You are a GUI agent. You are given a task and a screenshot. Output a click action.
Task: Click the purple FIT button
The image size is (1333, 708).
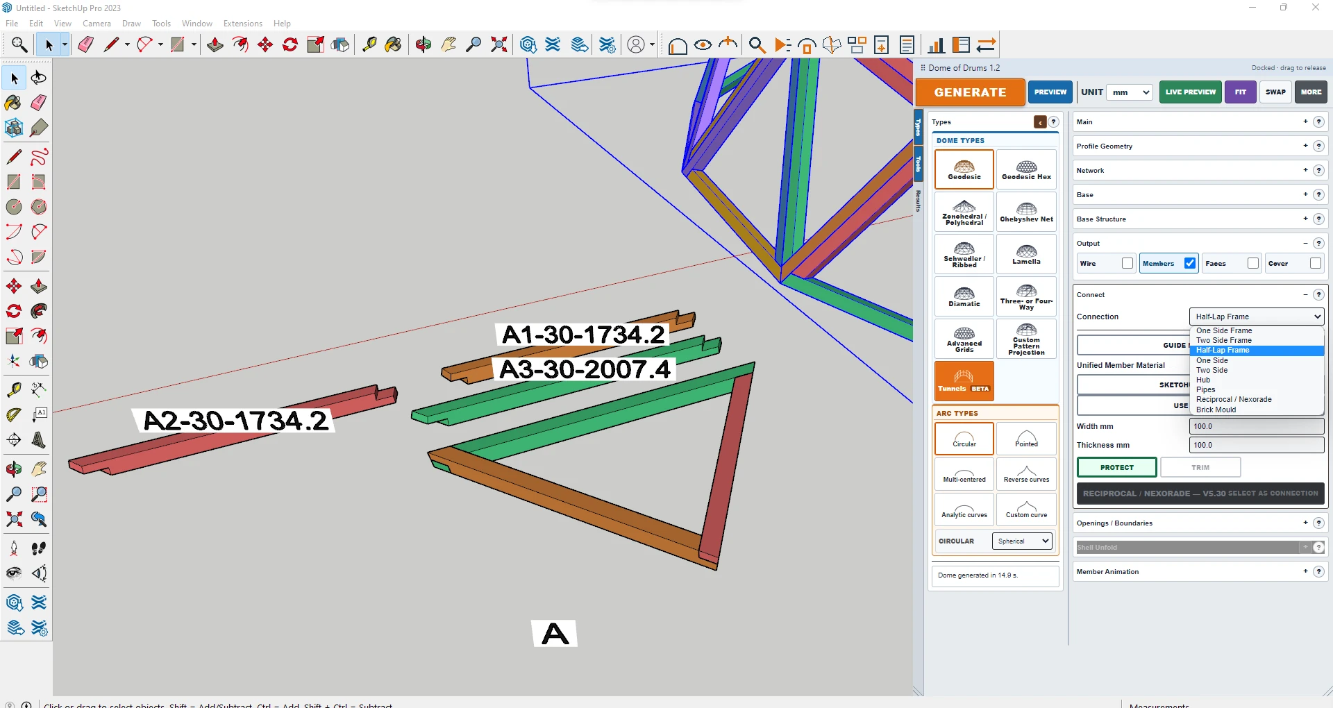click(x=1241, y=92)
